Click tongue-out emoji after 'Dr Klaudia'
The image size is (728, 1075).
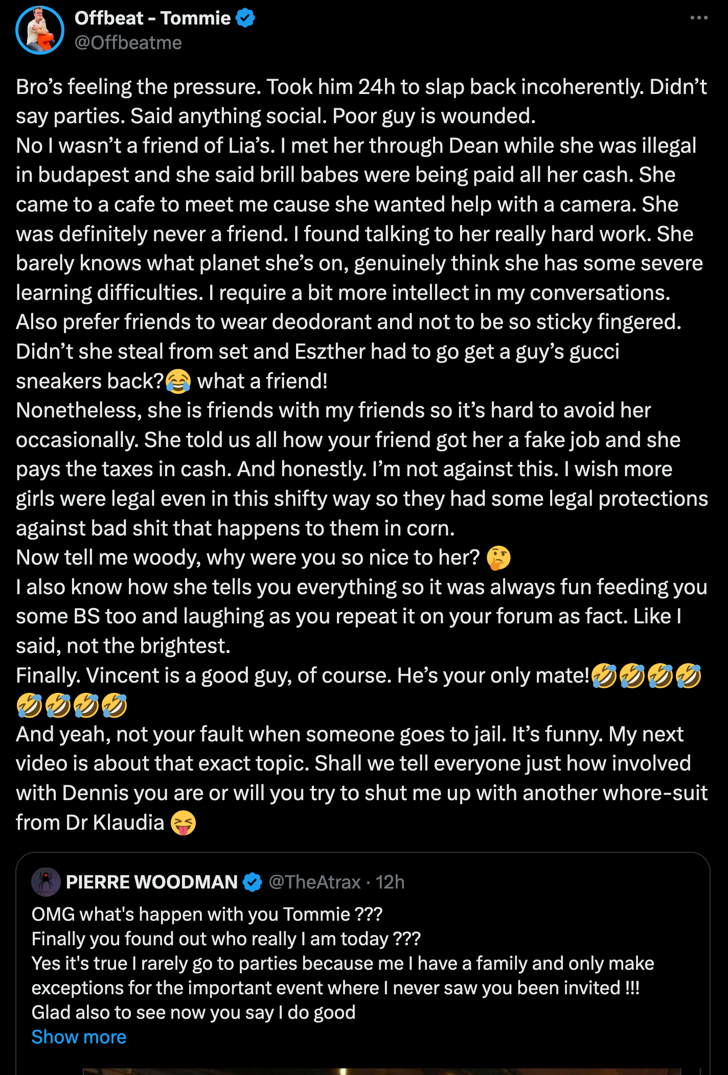[x=183, y=823]
